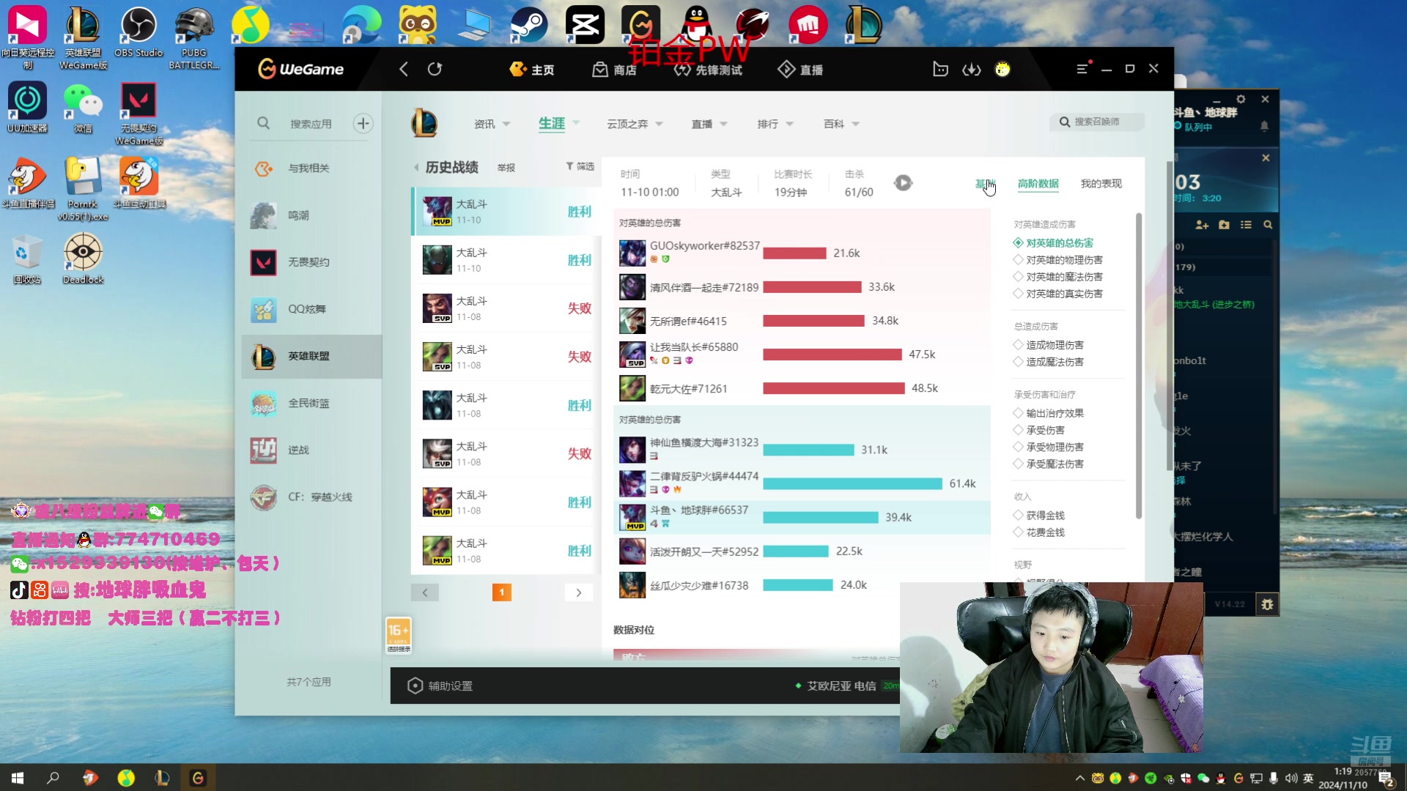The image size is (1407, 791).
Task: Click add friend icon in right panel
Action: tap(1202, 225)
